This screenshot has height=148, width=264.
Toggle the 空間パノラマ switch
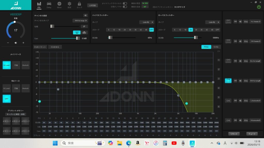[x=125, y=7]
